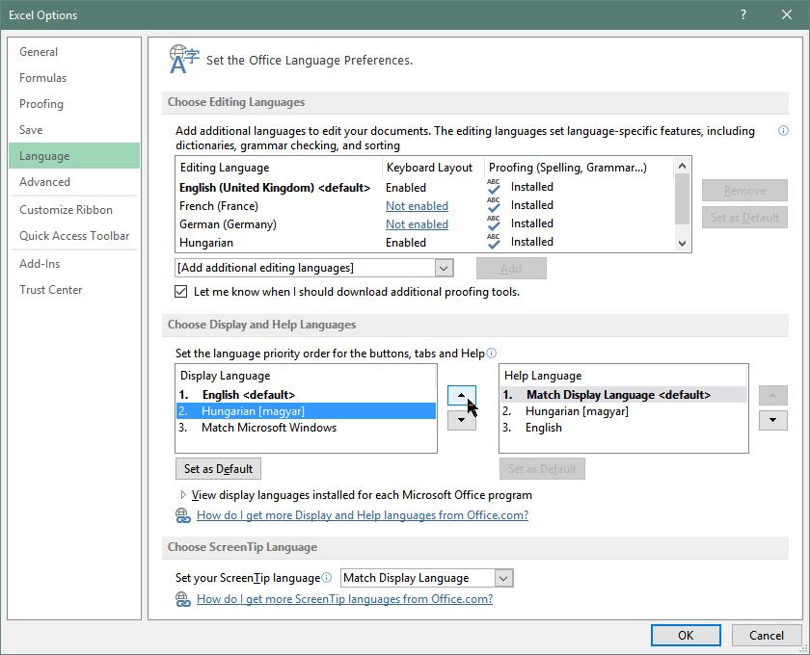This screenshot has width=810, height=655.
Task: Click the editing languages list scrollbar down arrow
Action: pyautogui.click(x=682, y=243)
